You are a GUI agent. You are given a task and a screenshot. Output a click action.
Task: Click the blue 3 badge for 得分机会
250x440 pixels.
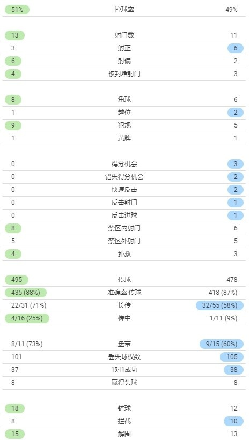(236, 164)
